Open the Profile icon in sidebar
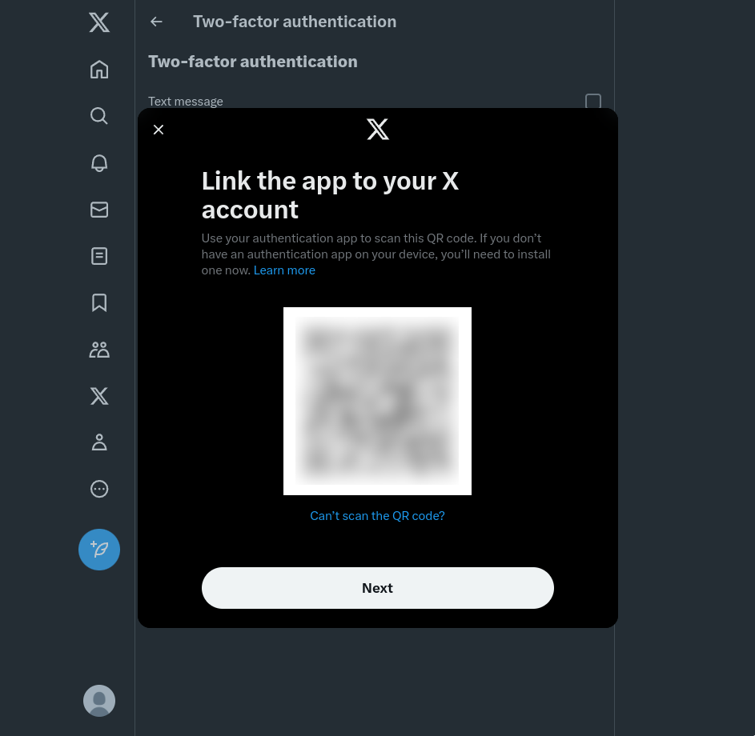This screenshot has width=755, height=736. pos(99,442)
